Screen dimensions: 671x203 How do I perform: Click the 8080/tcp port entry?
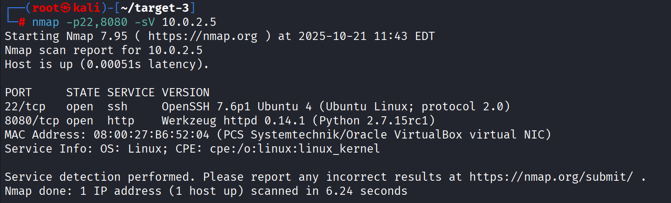32,121
